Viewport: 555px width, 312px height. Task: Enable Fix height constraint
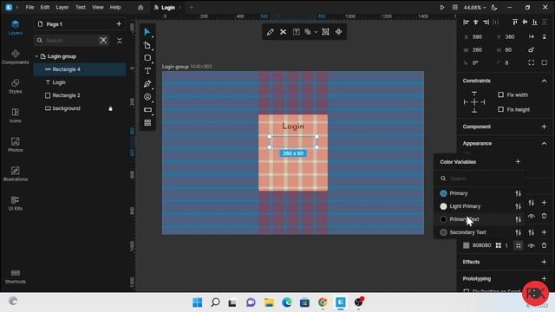pyautogui.click(x=500, y=109)
